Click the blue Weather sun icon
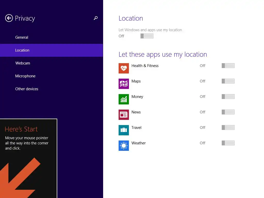Viewport: 264px width, 198px height. (x=124, y=146)
